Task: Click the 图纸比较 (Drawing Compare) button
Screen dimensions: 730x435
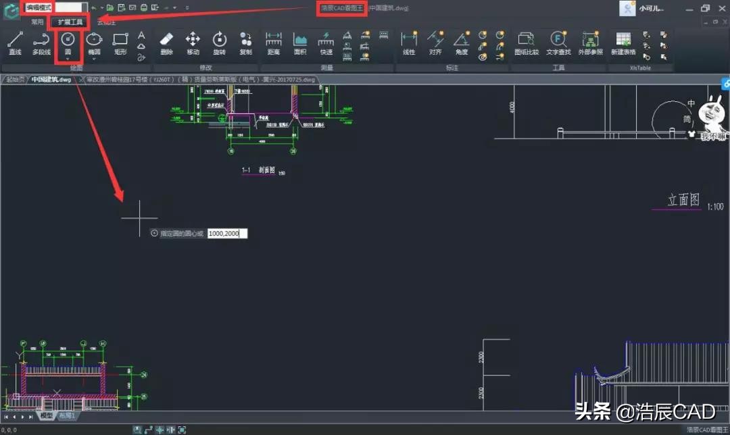Action: [x=527, y=43]
